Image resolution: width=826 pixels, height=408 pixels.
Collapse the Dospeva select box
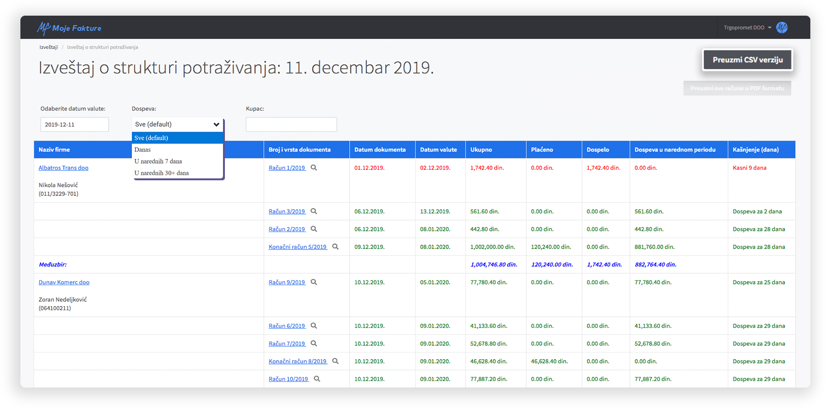click(x=177, y=124)
